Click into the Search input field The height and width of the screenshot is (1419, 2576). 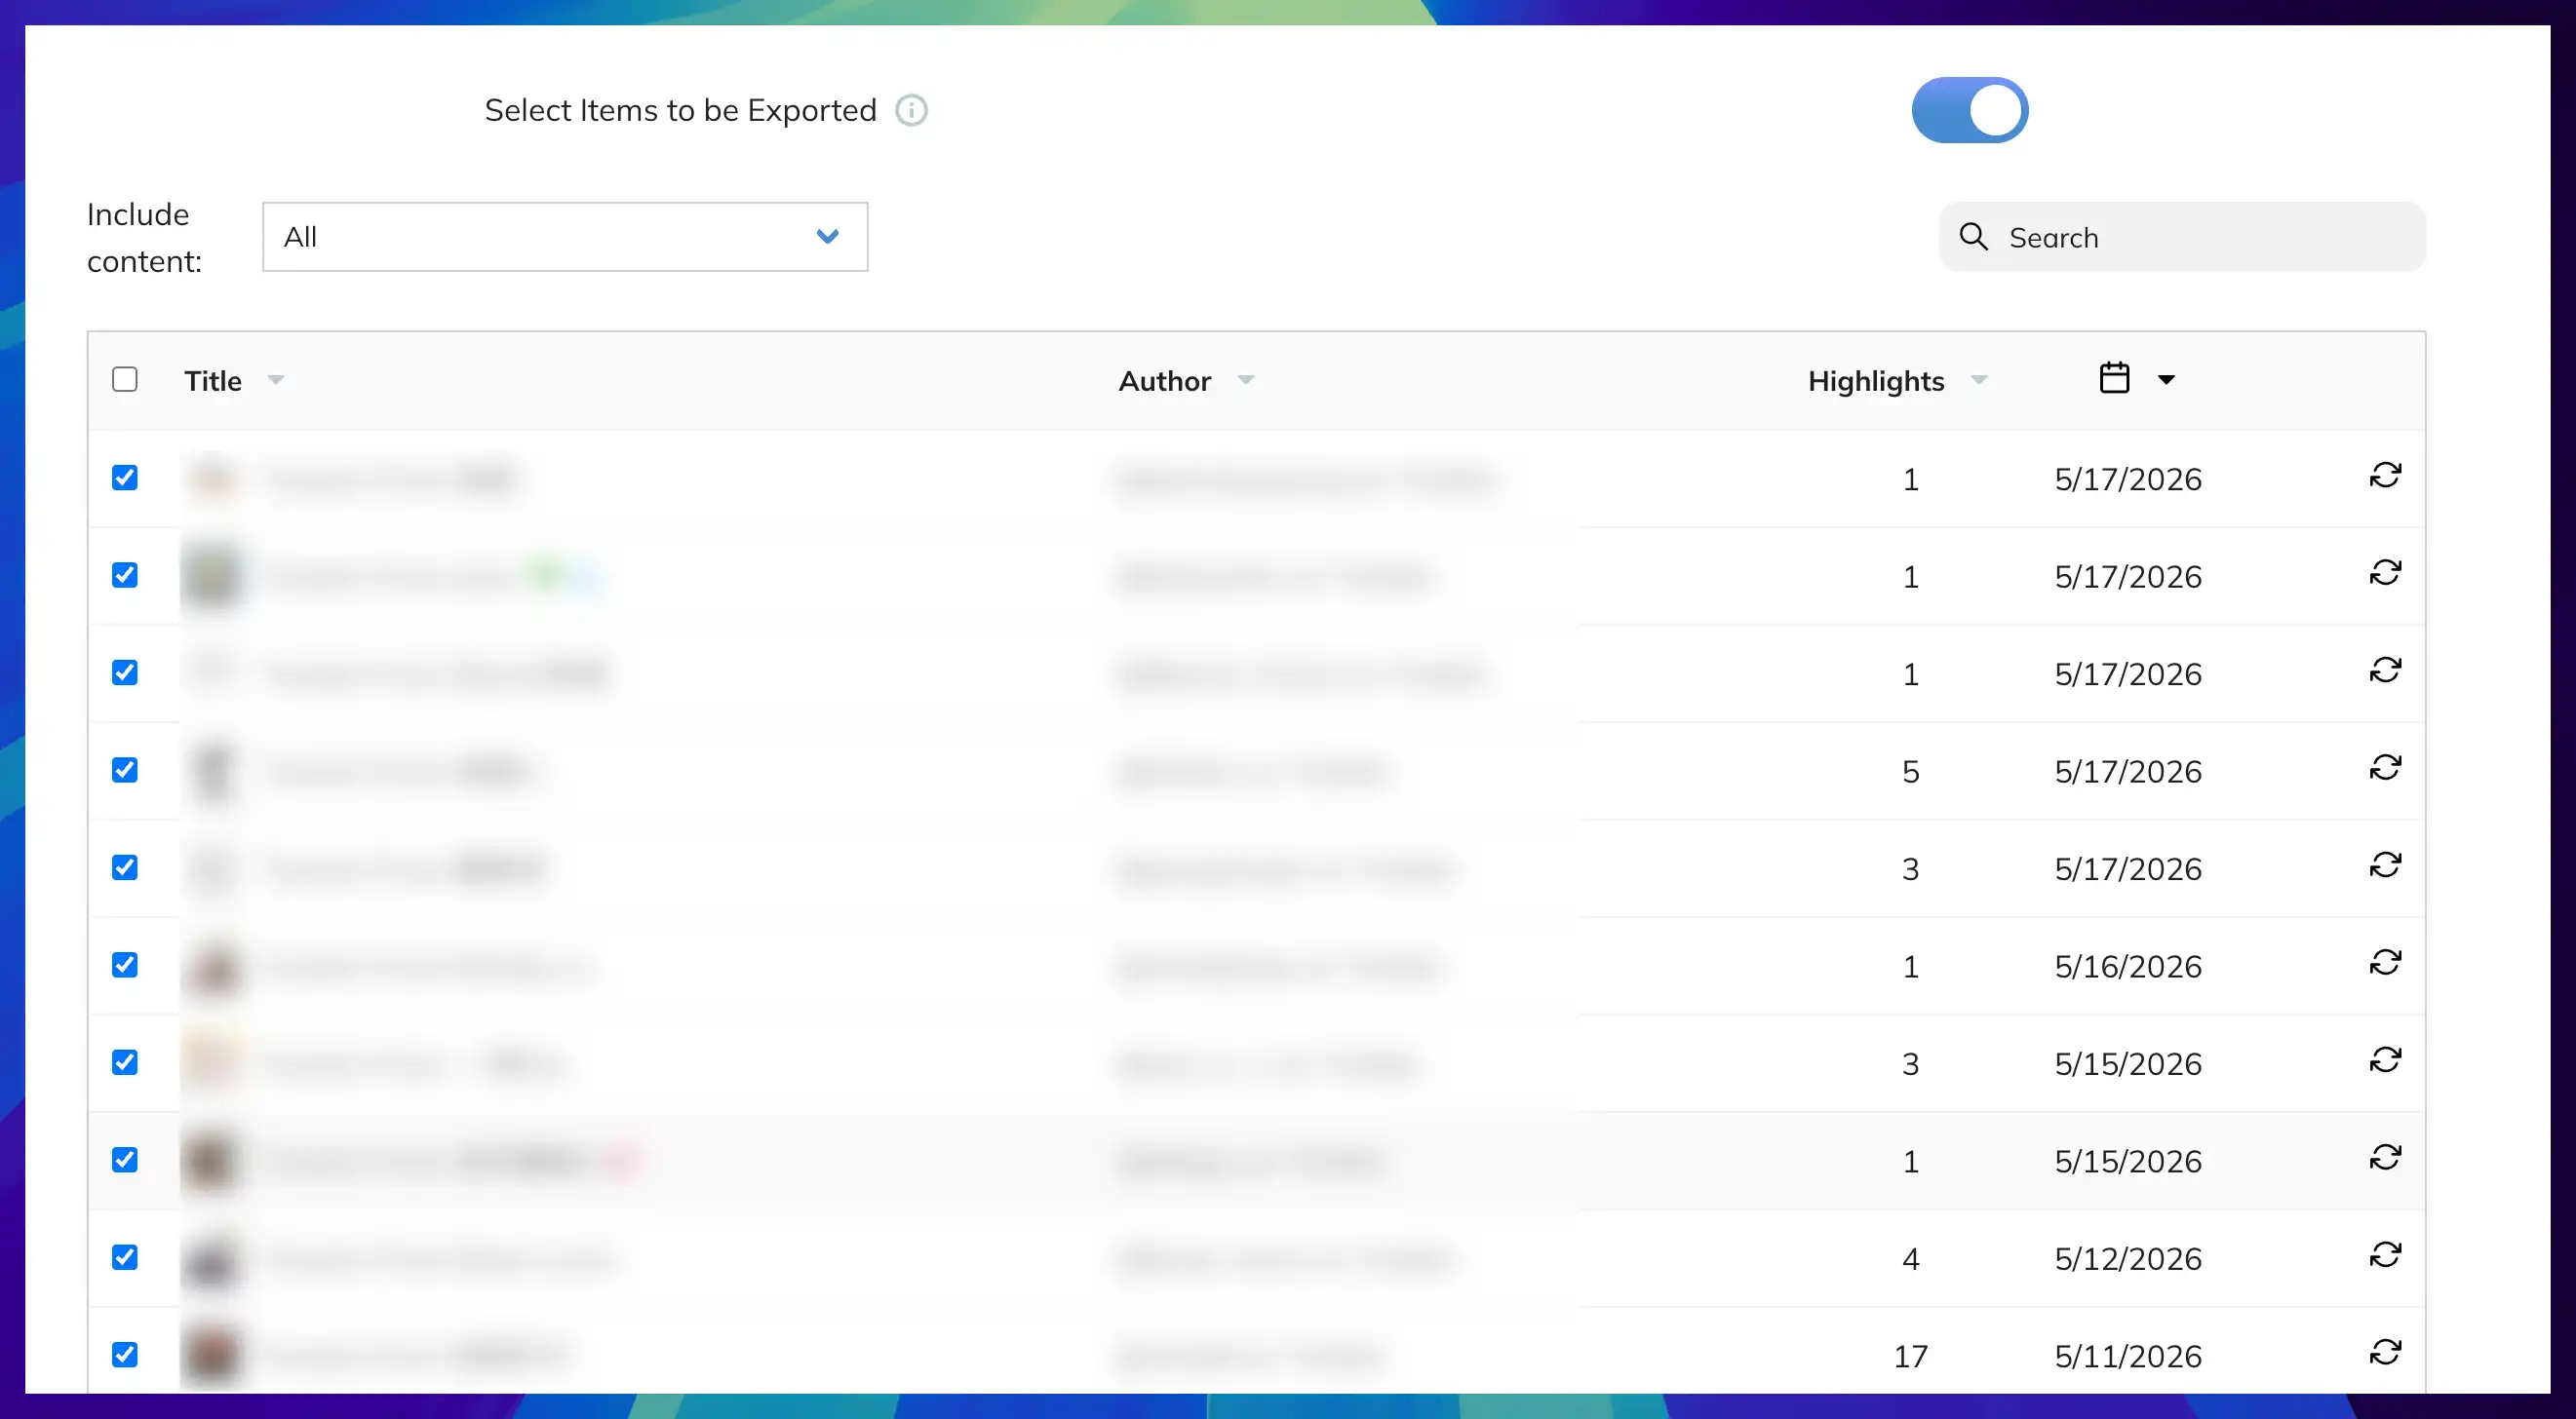(x=2182, y=237)
